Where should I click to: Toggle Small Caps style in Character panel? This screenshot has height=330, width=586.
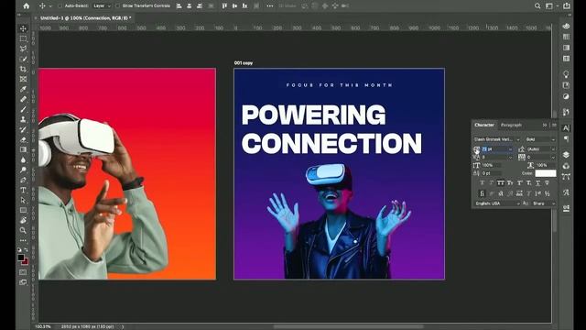click(x=510, y=183)
